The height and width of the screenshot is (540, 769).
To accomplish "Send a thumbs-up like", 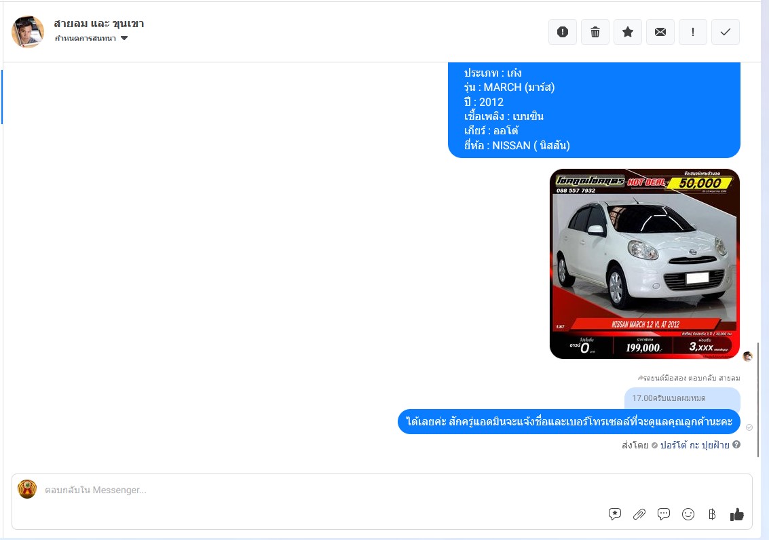I will [x=736, y=514].
